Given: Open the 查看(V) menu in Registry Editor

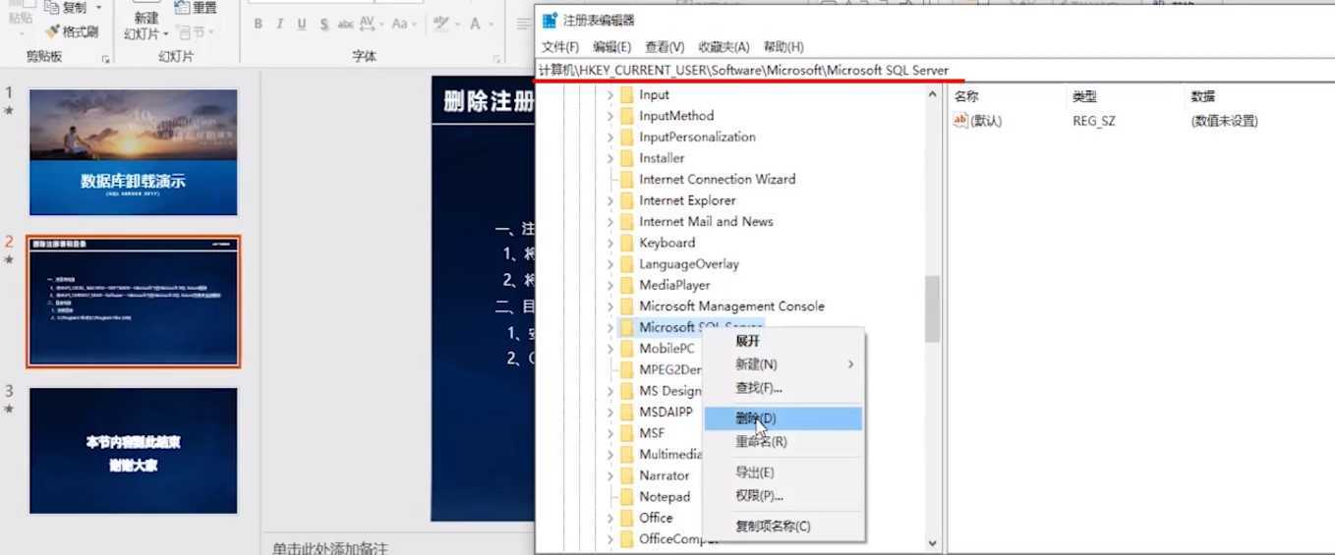Looking at the screenshot, I should [x=665, y=46].
